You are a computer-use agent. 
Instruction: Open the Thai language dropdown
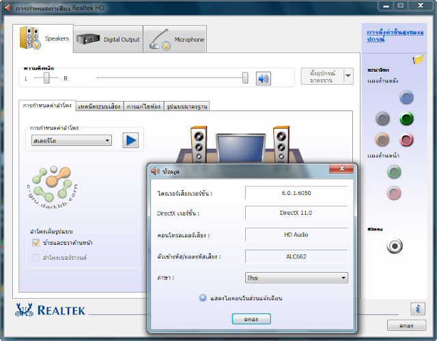tap(296, 278)
